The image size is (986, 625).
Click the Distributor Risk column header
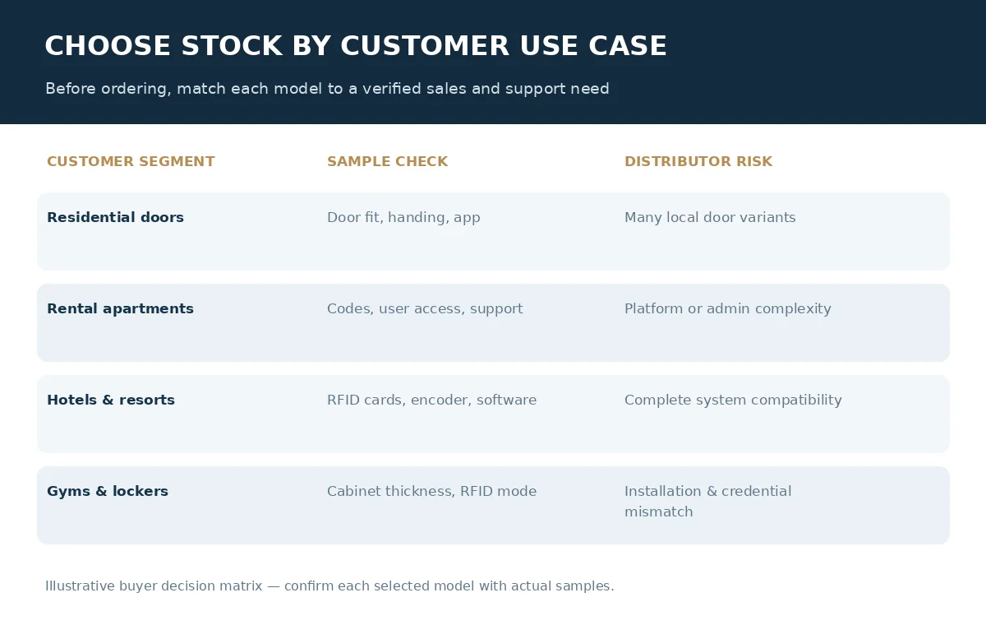point(698,162)
